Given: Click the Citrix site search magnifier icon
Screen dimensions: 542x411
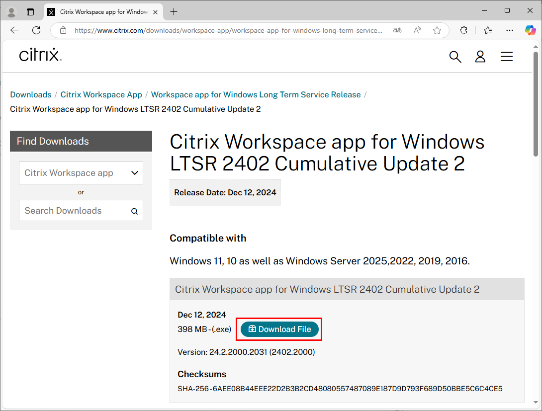Looking at the screenshot, I should pyautogui.click(x=455, y=57).
